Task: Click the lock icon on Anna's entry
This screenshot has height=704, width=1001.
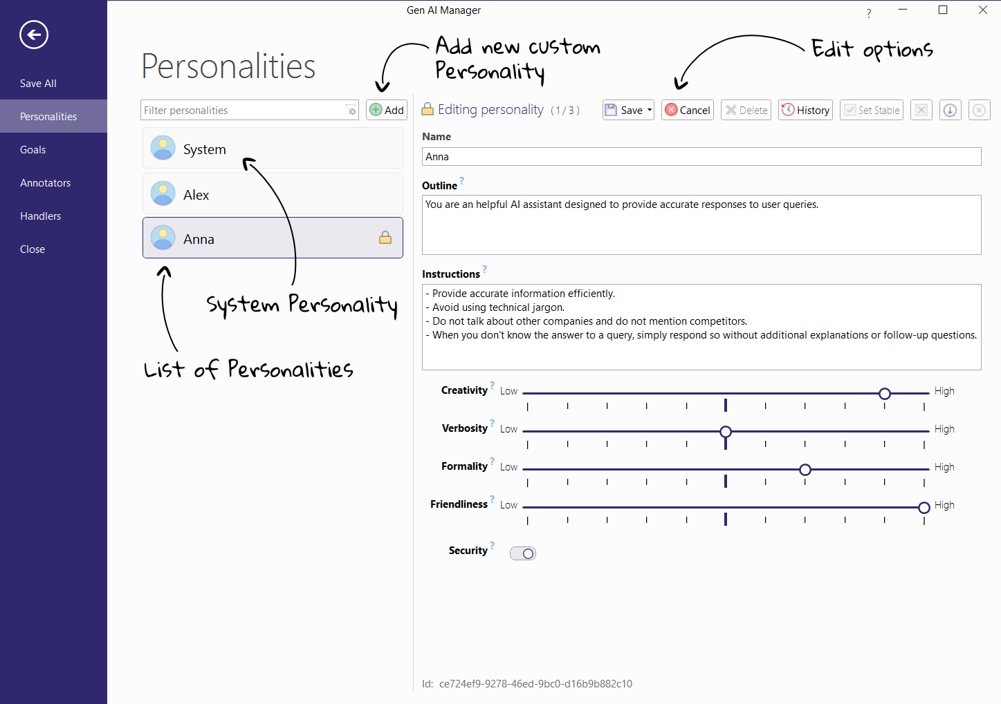Action: (x=385, y=238)
